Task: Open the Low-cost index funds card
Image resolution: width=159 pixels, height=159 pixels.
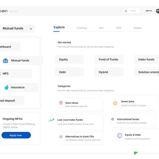Action: tap(77, 122)
